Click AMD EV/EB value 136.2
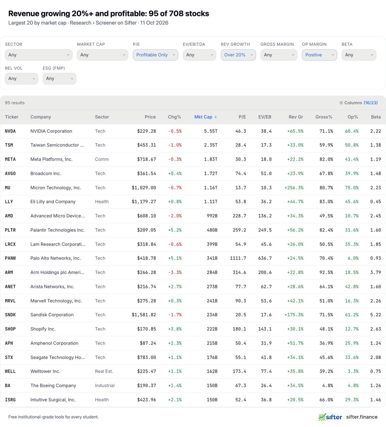Viewport: 386px width, 427px height. point(265,216)
